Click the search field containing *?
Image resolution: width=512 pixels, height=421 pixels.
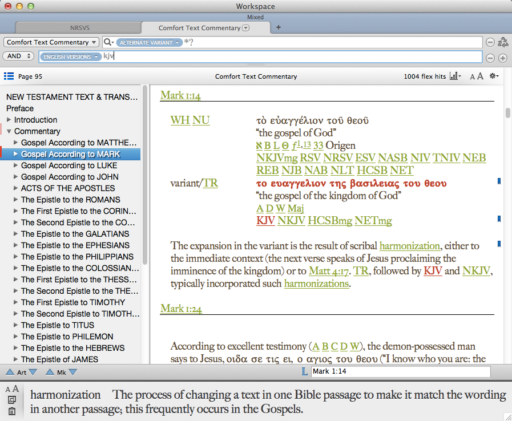point(292,42)
